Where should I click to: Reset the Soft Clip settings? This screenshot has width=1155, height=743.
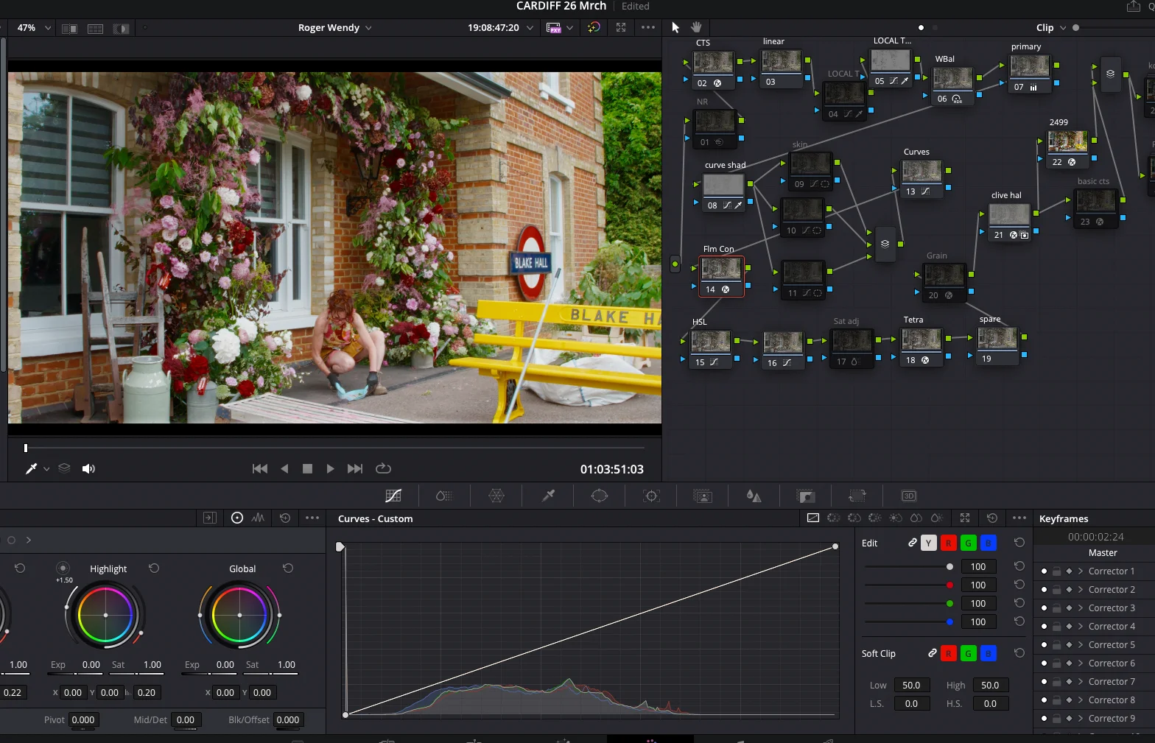coord(1019,653)
